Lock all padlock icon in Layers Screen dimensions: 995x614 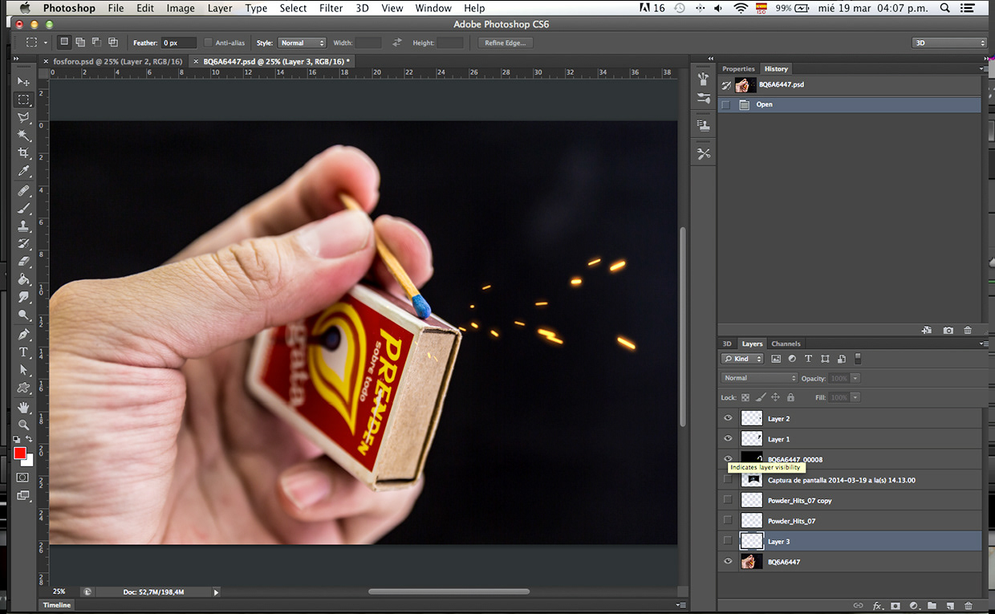click(790, 397)
